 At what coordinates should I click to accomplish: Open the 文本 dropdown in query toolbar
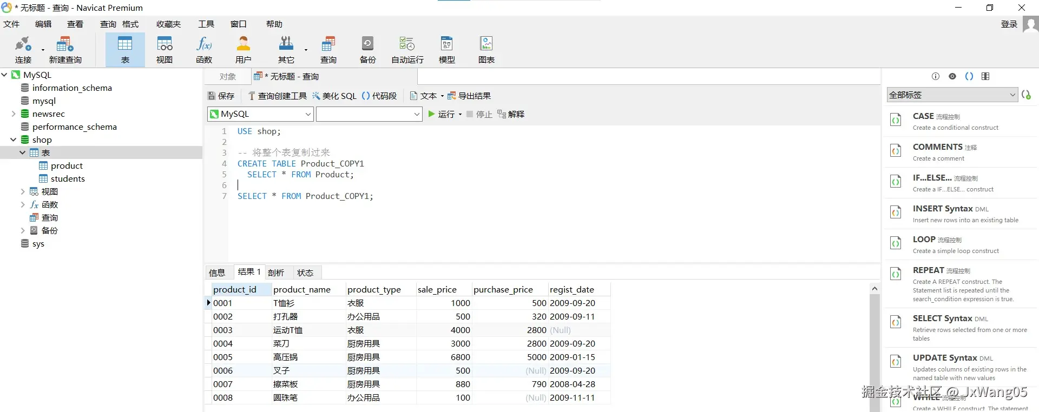426,96
